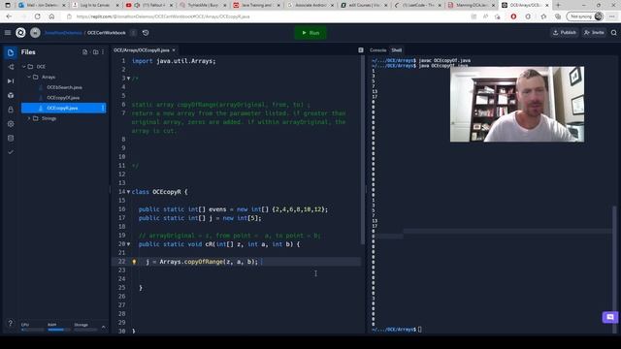621x349 pixels.
Task: Open the version history icon
Action: tap(146, 33)
